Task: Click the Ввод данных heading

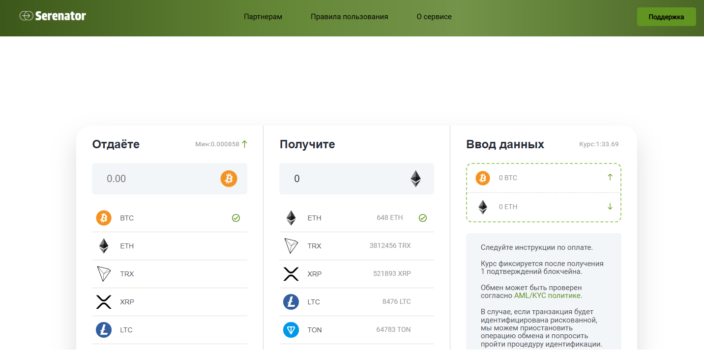Action: click(x=505, y=144)
